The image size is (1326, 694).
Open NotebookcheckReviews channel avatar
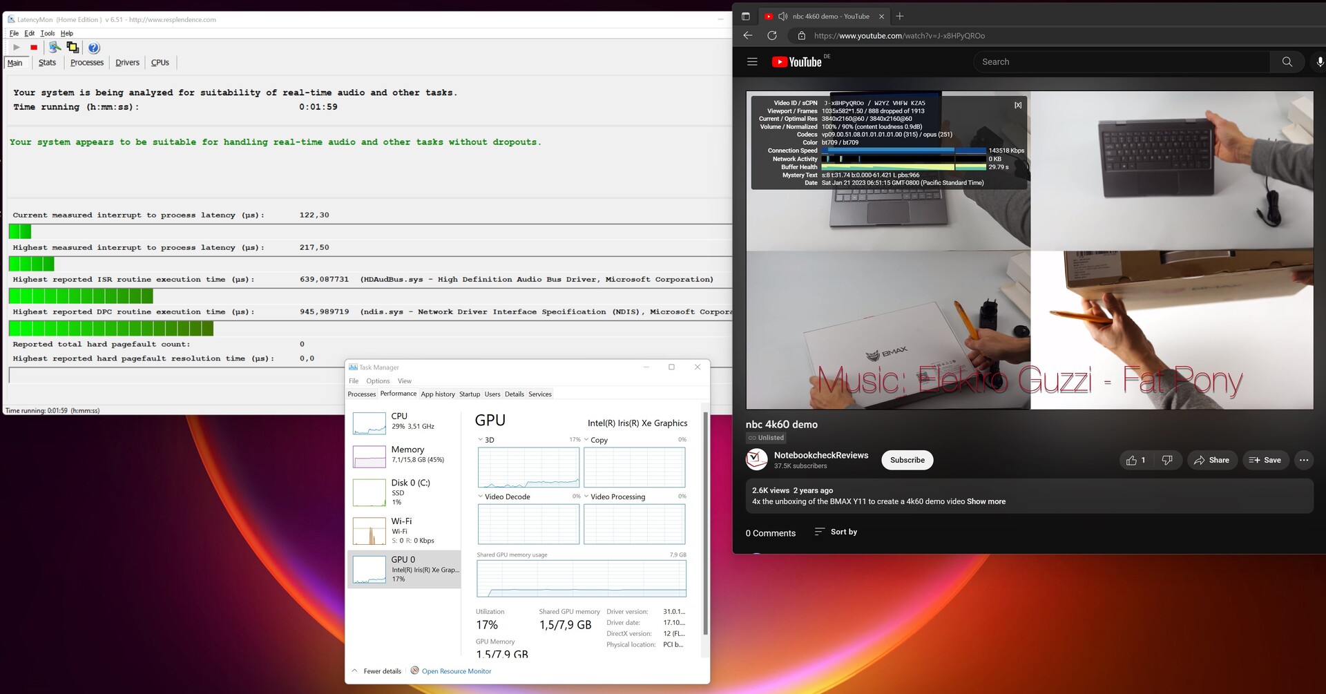pyautogui.click(x=756, y=459)
